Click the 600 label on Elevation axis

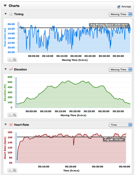(10, 77)
